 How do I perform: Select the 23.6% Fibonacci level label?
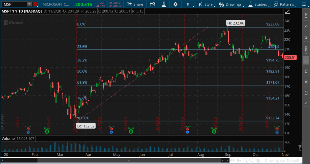(82, 47)
